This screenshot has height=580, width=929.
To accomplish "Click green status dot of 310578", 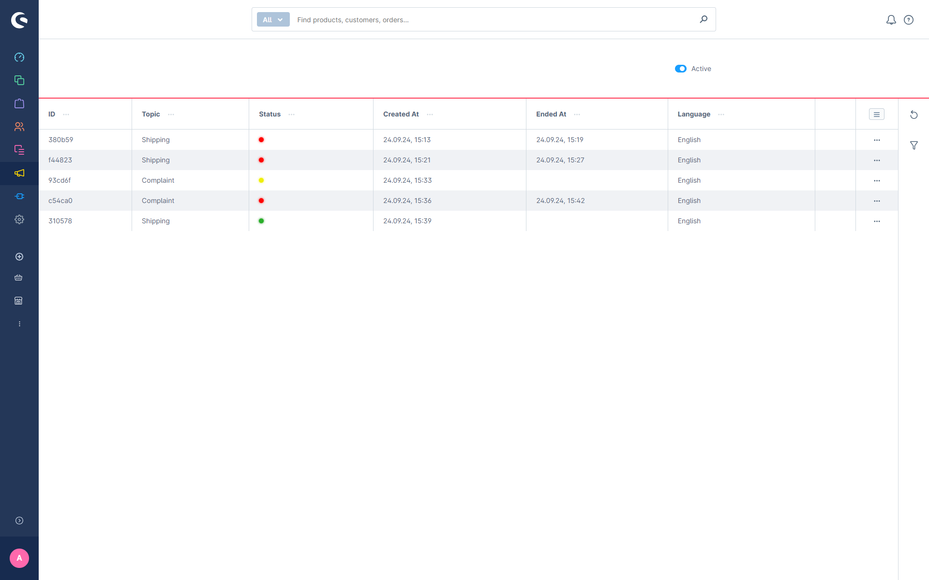I will 261,221.
